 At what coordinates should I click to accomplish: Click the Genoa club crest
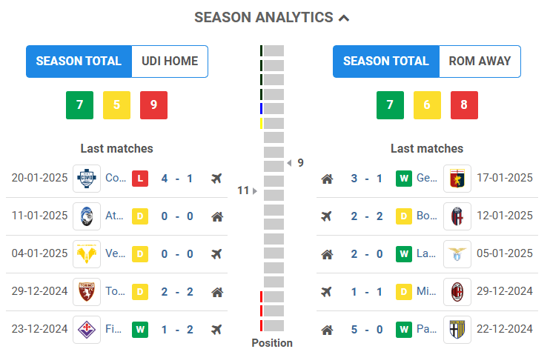point(457,179)
